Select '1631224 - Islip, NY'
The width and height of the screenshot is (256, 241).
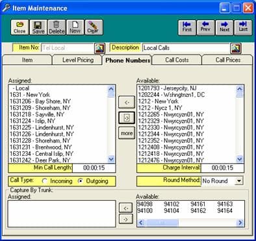(x=58, y=121)
